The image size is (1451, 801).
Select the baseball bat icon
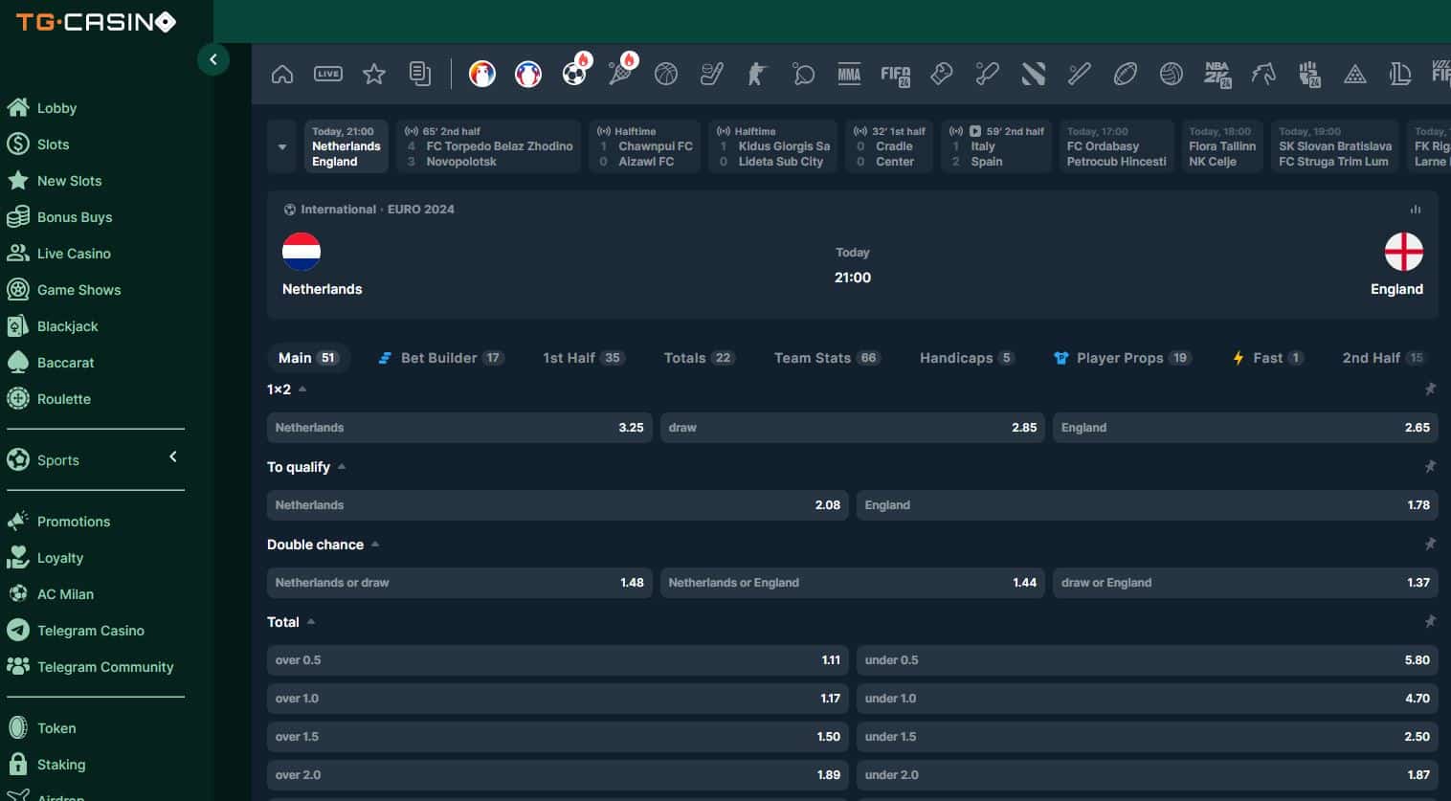1080,74
